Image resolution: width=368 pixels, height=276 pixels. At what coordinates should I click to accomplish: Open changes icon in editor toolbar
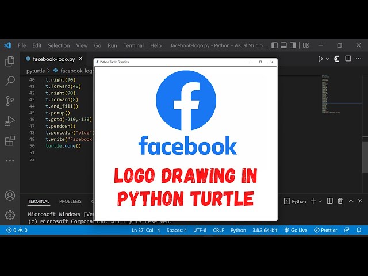tap(337, 59)
